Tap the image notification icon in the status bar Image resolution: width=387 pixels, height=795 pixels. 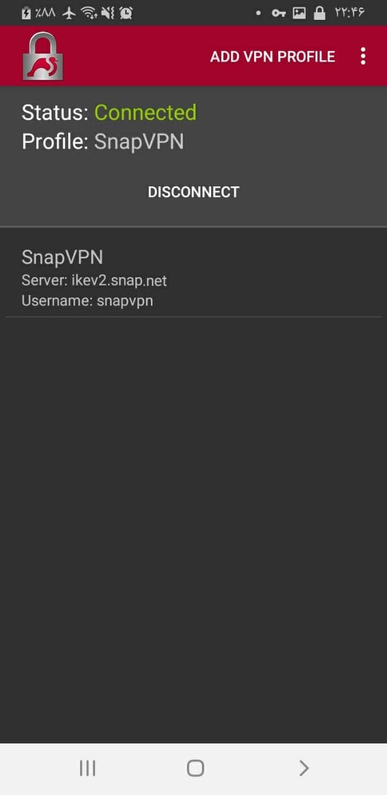(299, 12)
